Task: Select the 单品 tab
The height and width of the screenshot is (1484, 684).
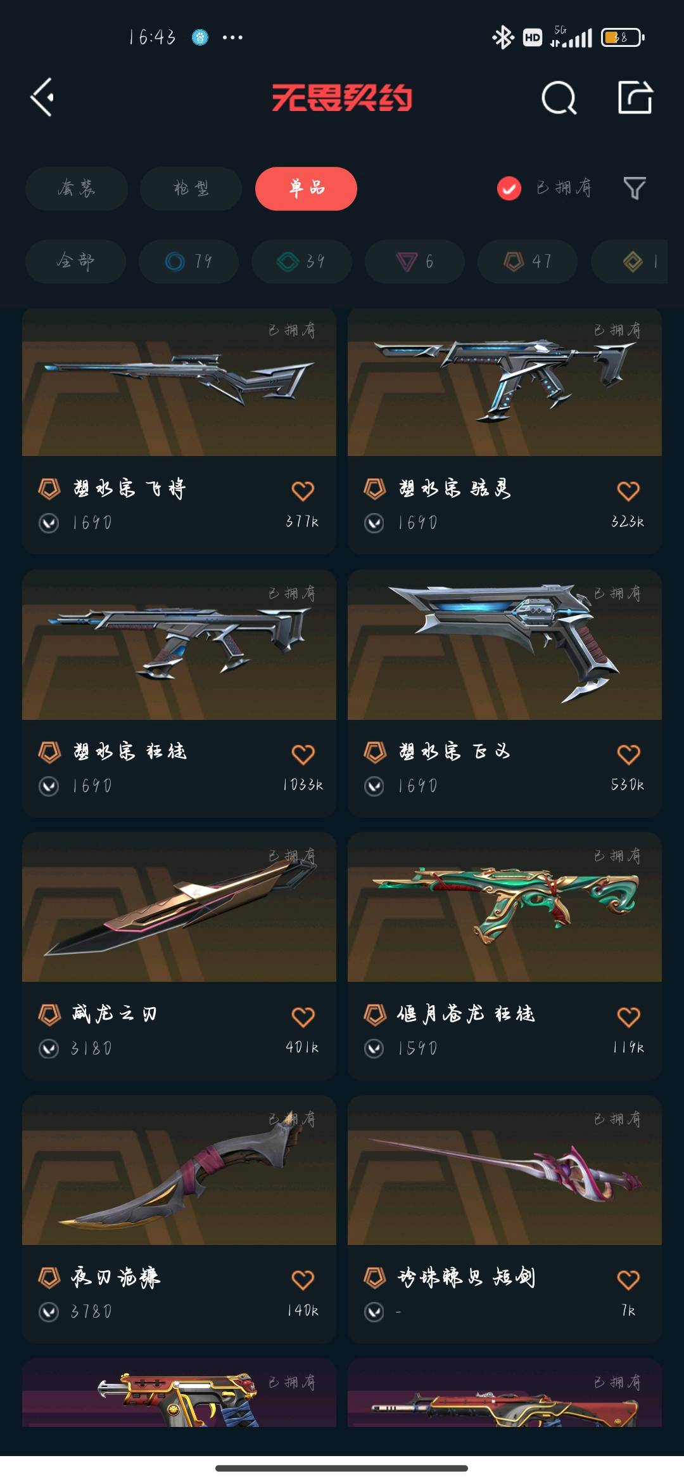Action: tap(306, 188)
